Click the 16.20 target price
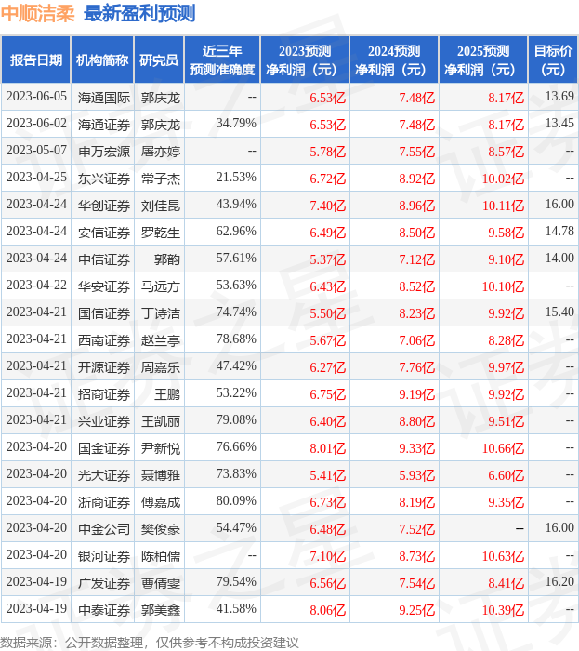The image size is (579, 651). (559, 581)
